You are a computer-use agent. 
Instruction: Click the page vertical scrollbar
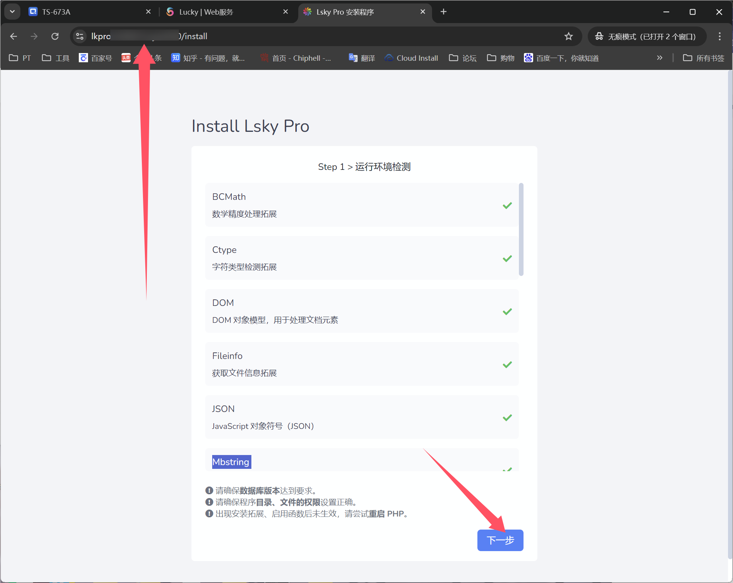pos(730,315)
